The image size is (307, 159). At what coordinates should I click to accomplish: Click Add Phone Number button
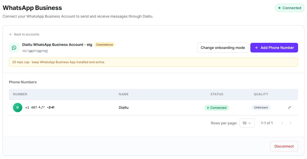(274, 48)
